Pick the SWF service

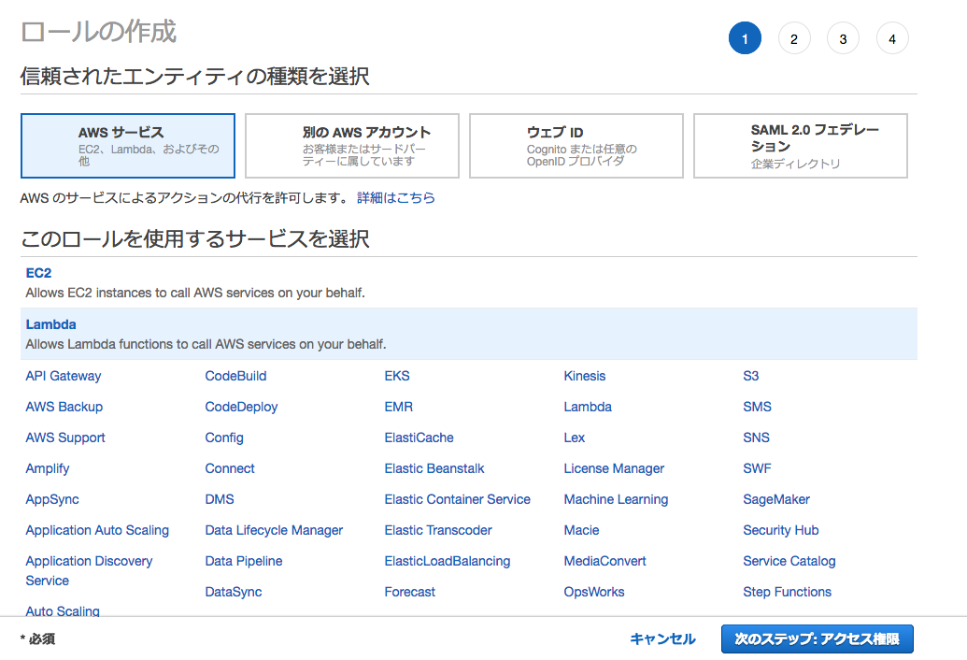point(758,468)
